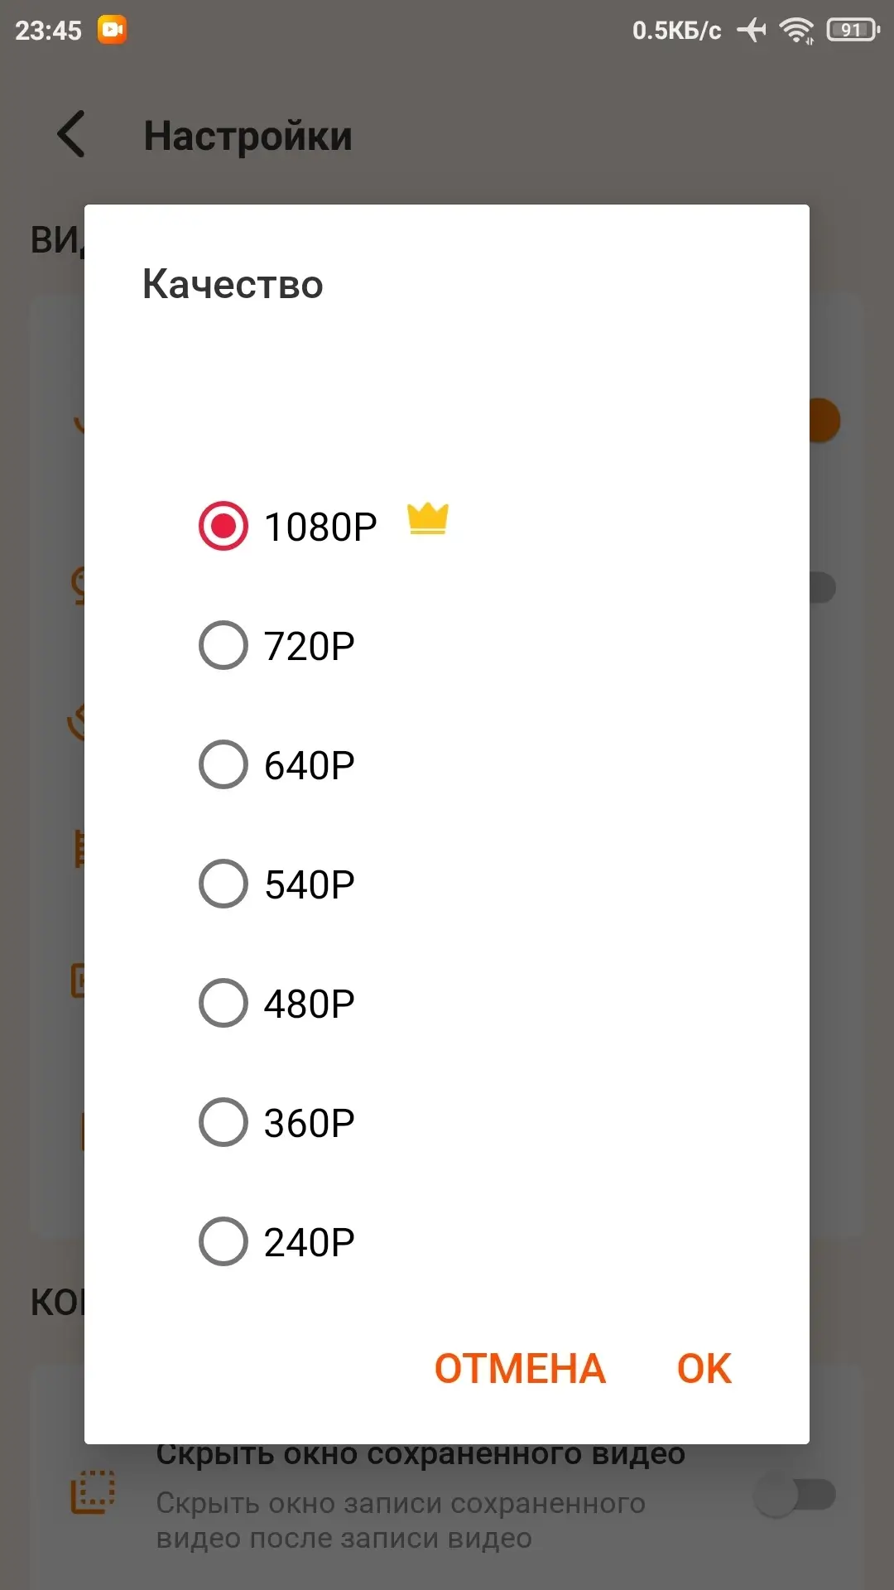Screen dimensions: 894x1590
Task: Tap the Настройки screen title
Action: (248, 136)
